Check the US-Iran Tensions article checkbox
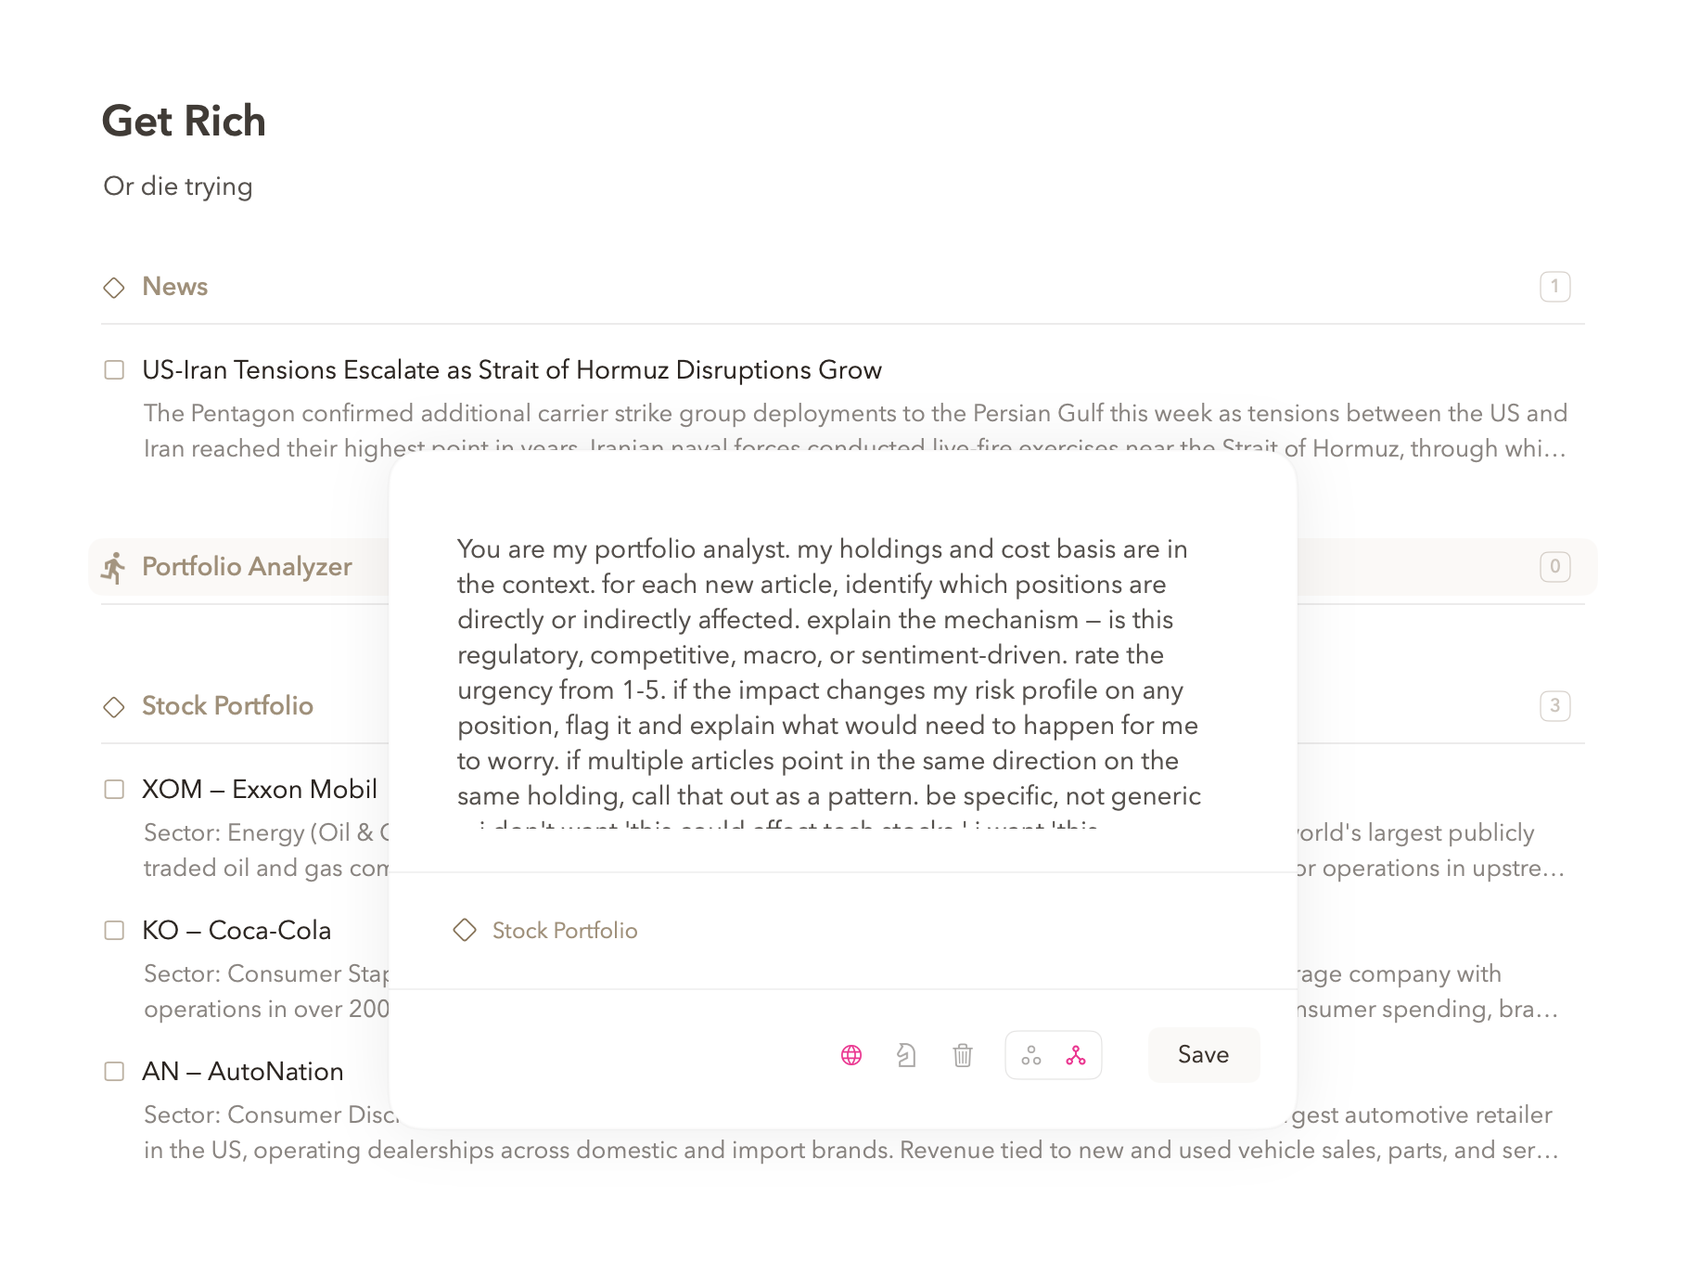Screen dimensions: 1701x1275 coord(114,370)
